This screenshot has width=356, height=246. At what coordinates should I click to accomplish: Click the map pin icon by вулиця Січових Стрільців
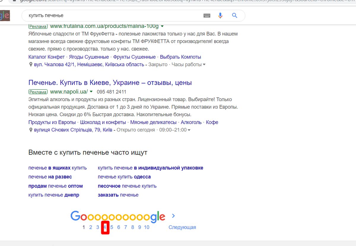(31, 130)
